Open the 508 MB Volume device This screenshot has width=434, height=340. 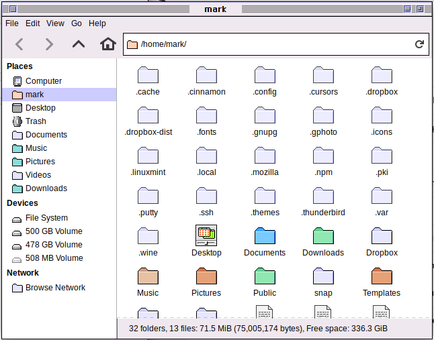pyautogui.click(x=59, y=258)
